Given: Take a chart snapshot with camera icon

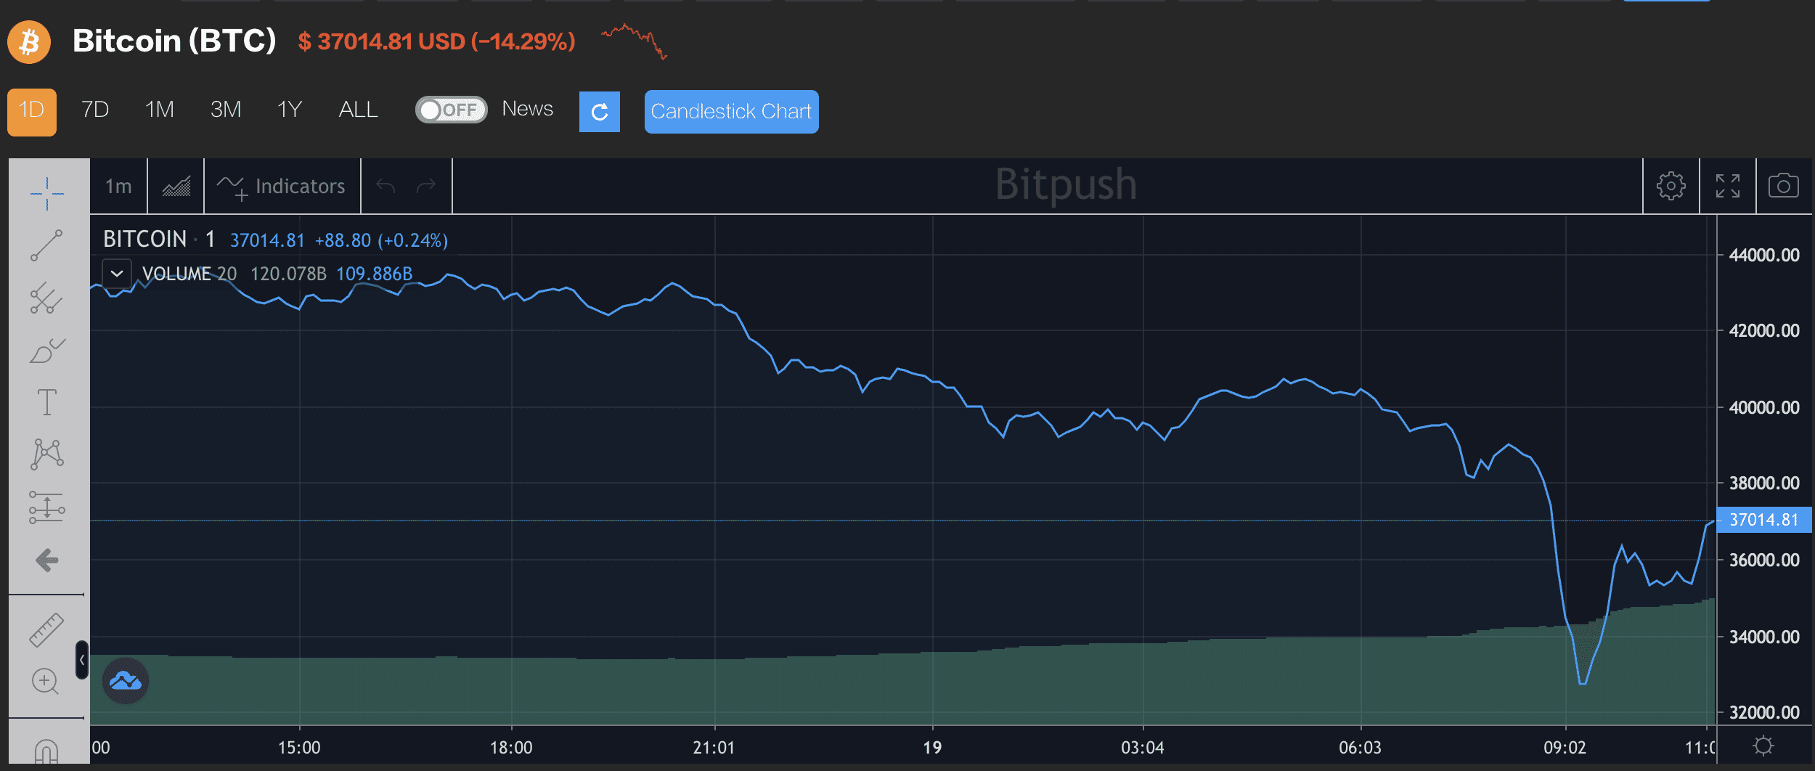Looking at the screenshot, I should [x=1783, y=187].
